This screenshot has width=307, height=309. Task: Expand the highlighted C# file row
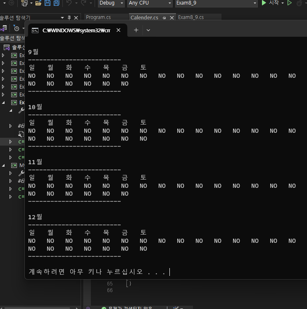tap(10, 142)
